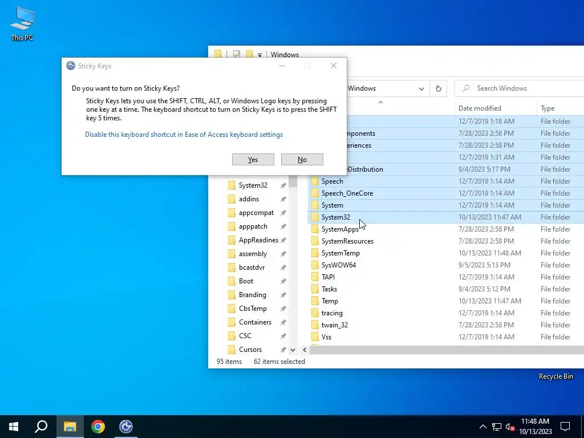Minimize the Sticky Keys dialog
This screenshot has height=438, width=584.
[x=282, y=66]
